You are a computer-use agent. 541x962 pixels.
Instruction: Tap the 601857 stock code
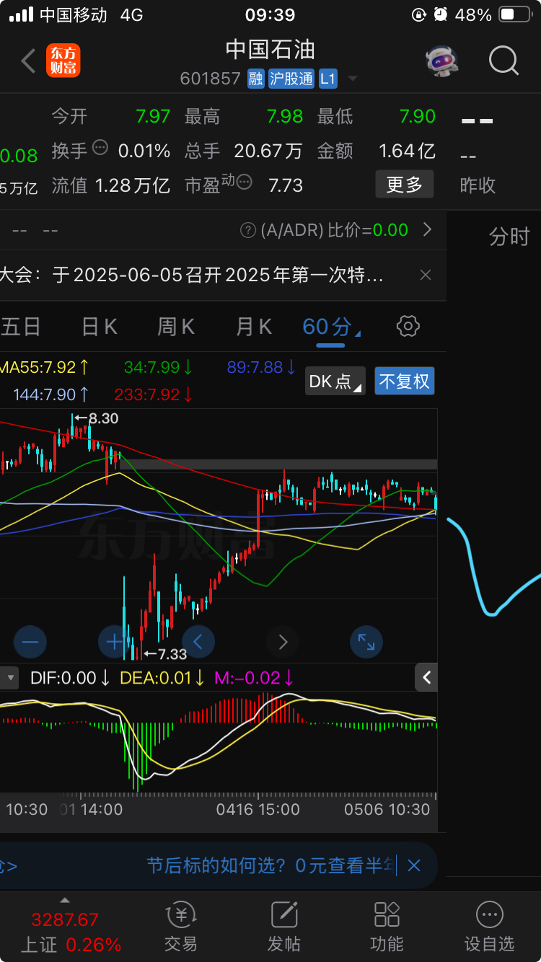[210, 79]
